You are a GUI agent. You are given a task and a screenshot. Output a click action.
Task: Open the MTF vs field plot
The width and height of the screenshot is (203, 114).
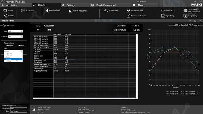[53, 10]
